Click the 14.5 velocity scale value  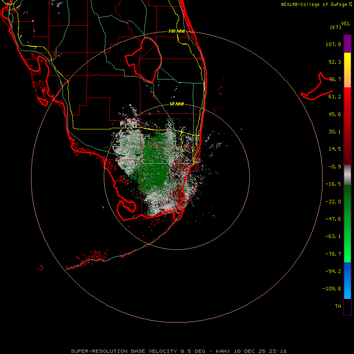(335, 149)
